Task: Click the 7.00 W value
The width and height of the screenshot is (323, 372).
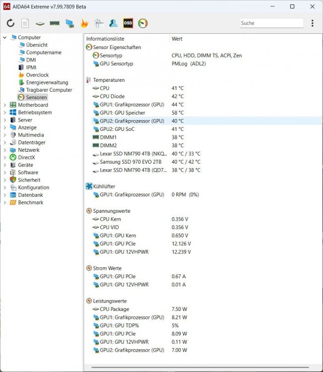Action: (179, 350)
